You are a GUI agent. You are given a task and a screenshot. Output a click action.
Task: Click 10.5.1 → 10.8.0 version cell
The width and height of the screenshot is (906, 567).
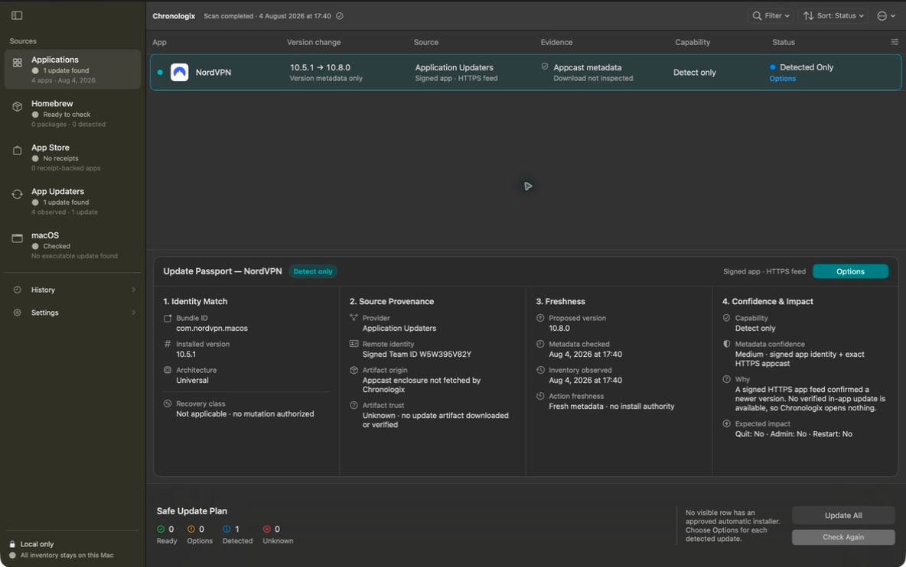coord(320,67)
